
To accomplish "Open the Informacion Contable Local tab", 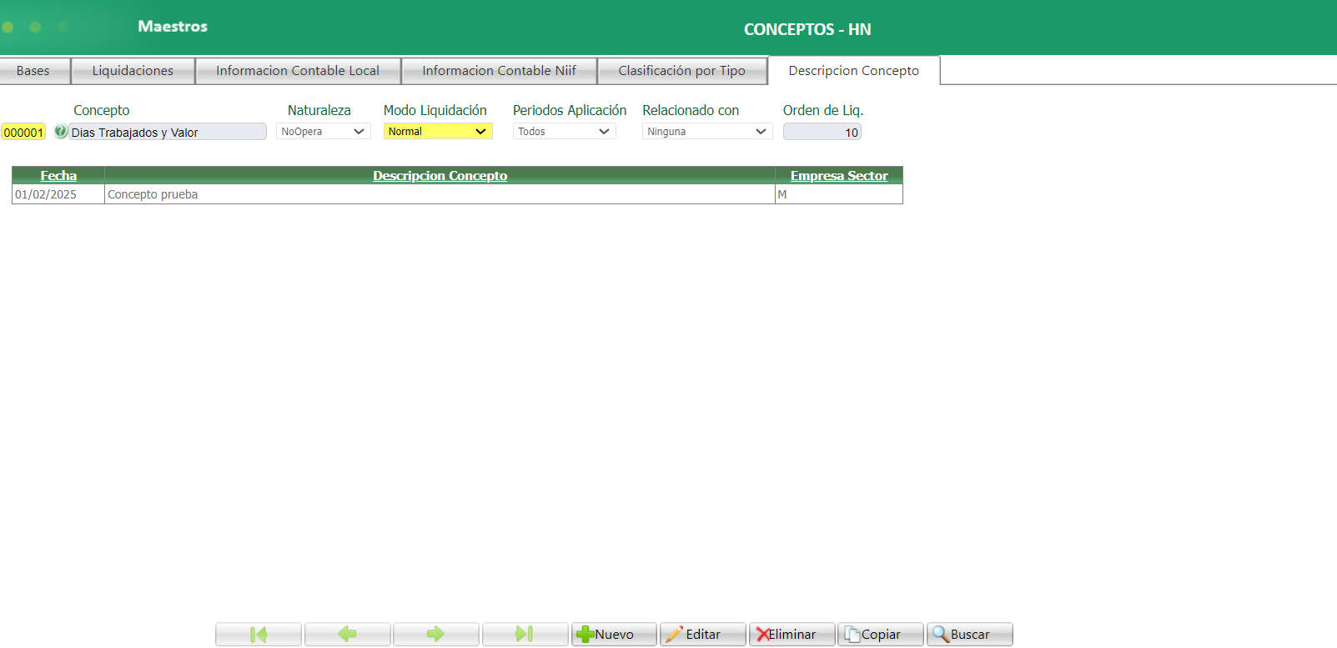I will 298,71.
